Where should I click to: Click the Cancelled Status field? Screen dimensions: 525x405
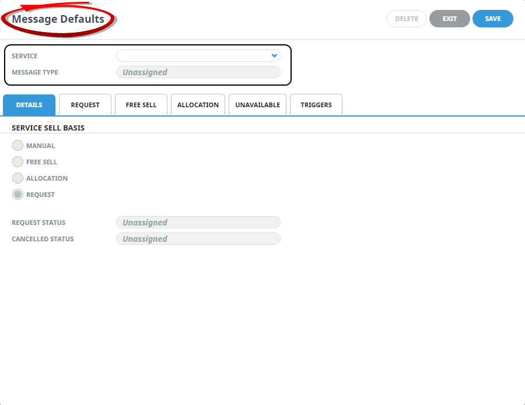[x=198, y=239]
